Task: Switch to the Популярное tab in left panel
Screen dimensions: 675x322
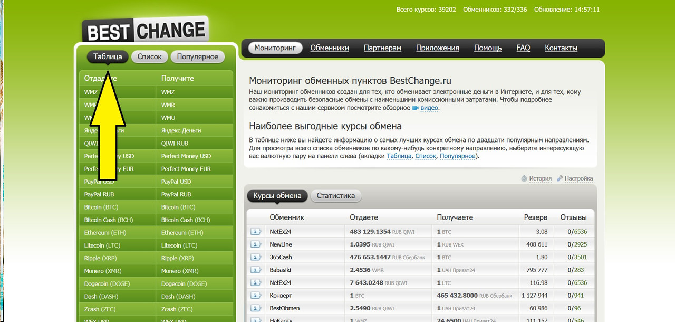Action: [198, 56]
